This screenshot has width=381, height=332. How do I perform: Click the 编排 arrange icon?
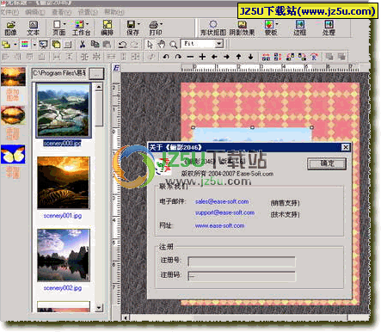[107, 28]
